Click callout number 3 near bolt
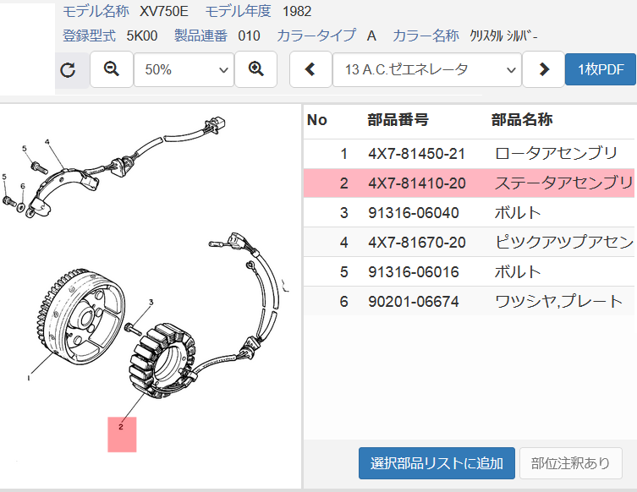Image resolution: width=637 pixels, height=492 pixels. (151, 302)
